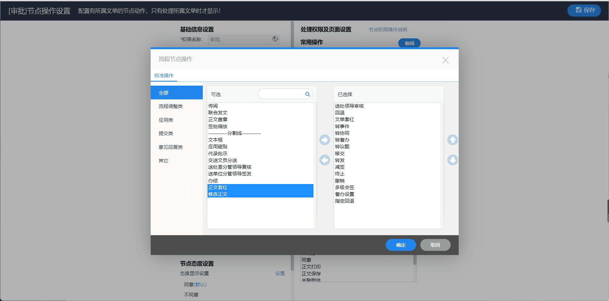
Task: Click the move-left arrow to remove items
Action: point(325,160)
